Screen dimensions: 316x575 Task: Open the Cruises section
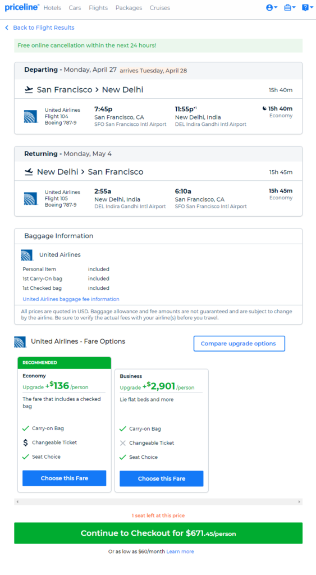(160, 8)
